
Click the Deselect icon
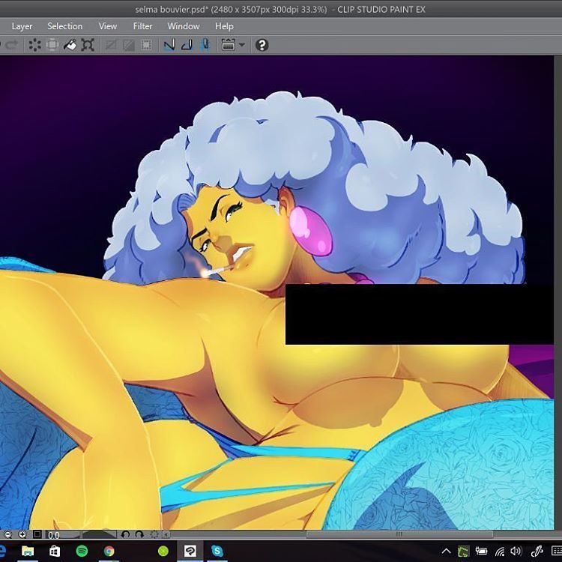[x=111, y=45]
